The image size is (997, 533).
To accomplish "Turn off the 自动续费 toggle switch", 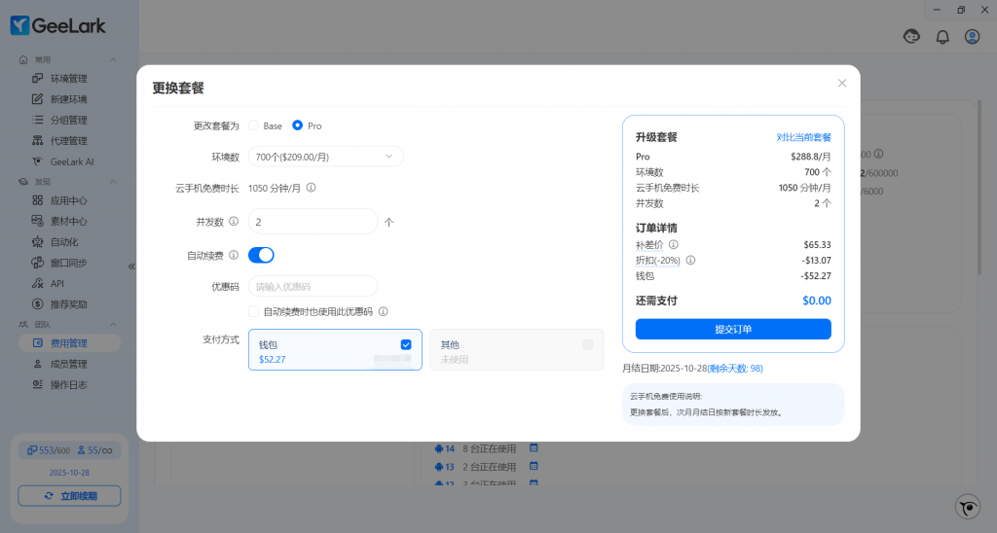I will click(x=261, y=255).
